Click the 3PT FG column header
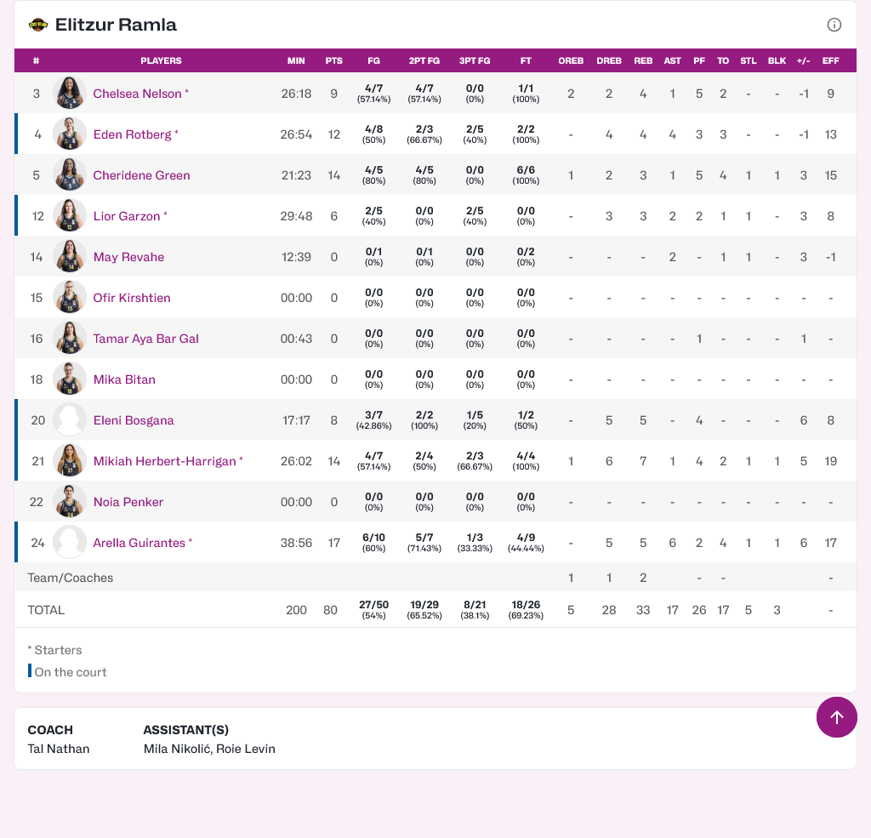Image resolution: width=871 pixels, height=838 pixels. (475, 61)
